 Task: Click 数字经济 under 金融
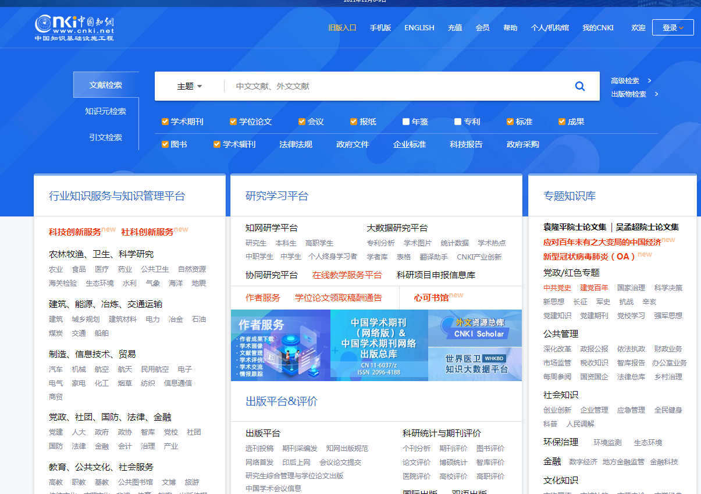pos(583,461)
